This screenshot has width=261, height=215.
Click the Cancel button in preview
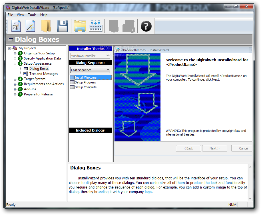[x=242, y=148]
